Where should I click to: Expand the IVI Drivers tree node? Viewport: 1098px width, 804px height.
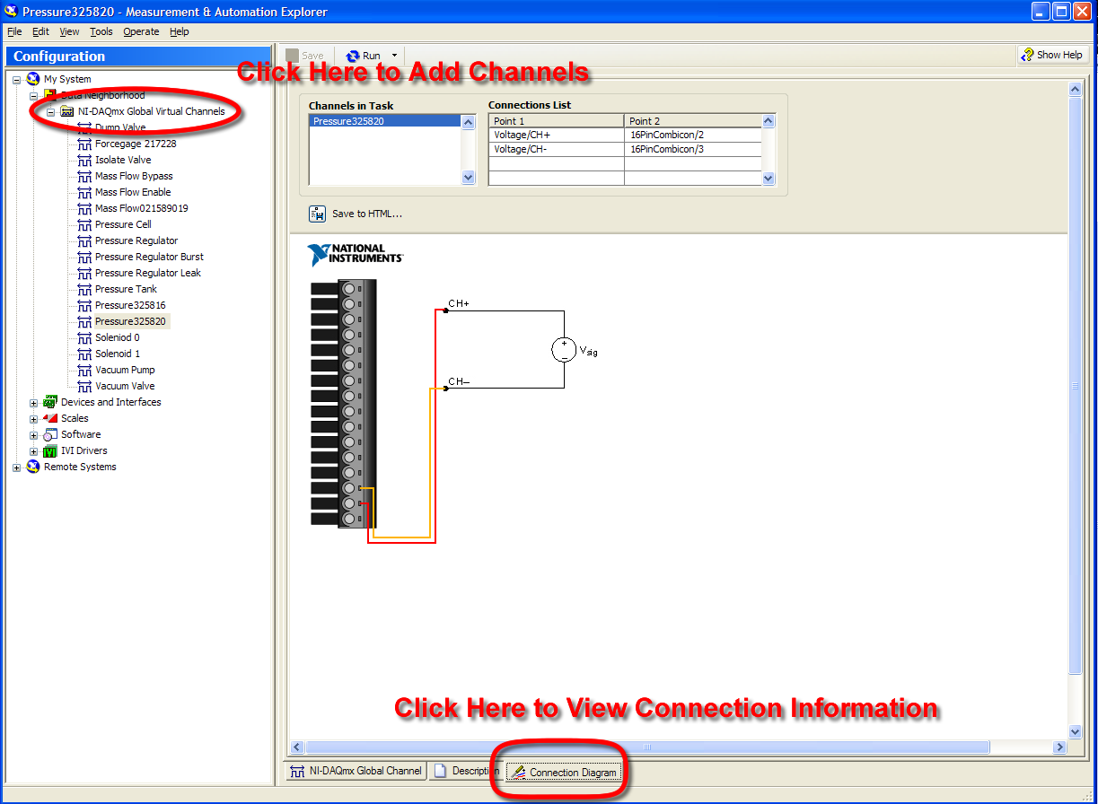[34, 451]
